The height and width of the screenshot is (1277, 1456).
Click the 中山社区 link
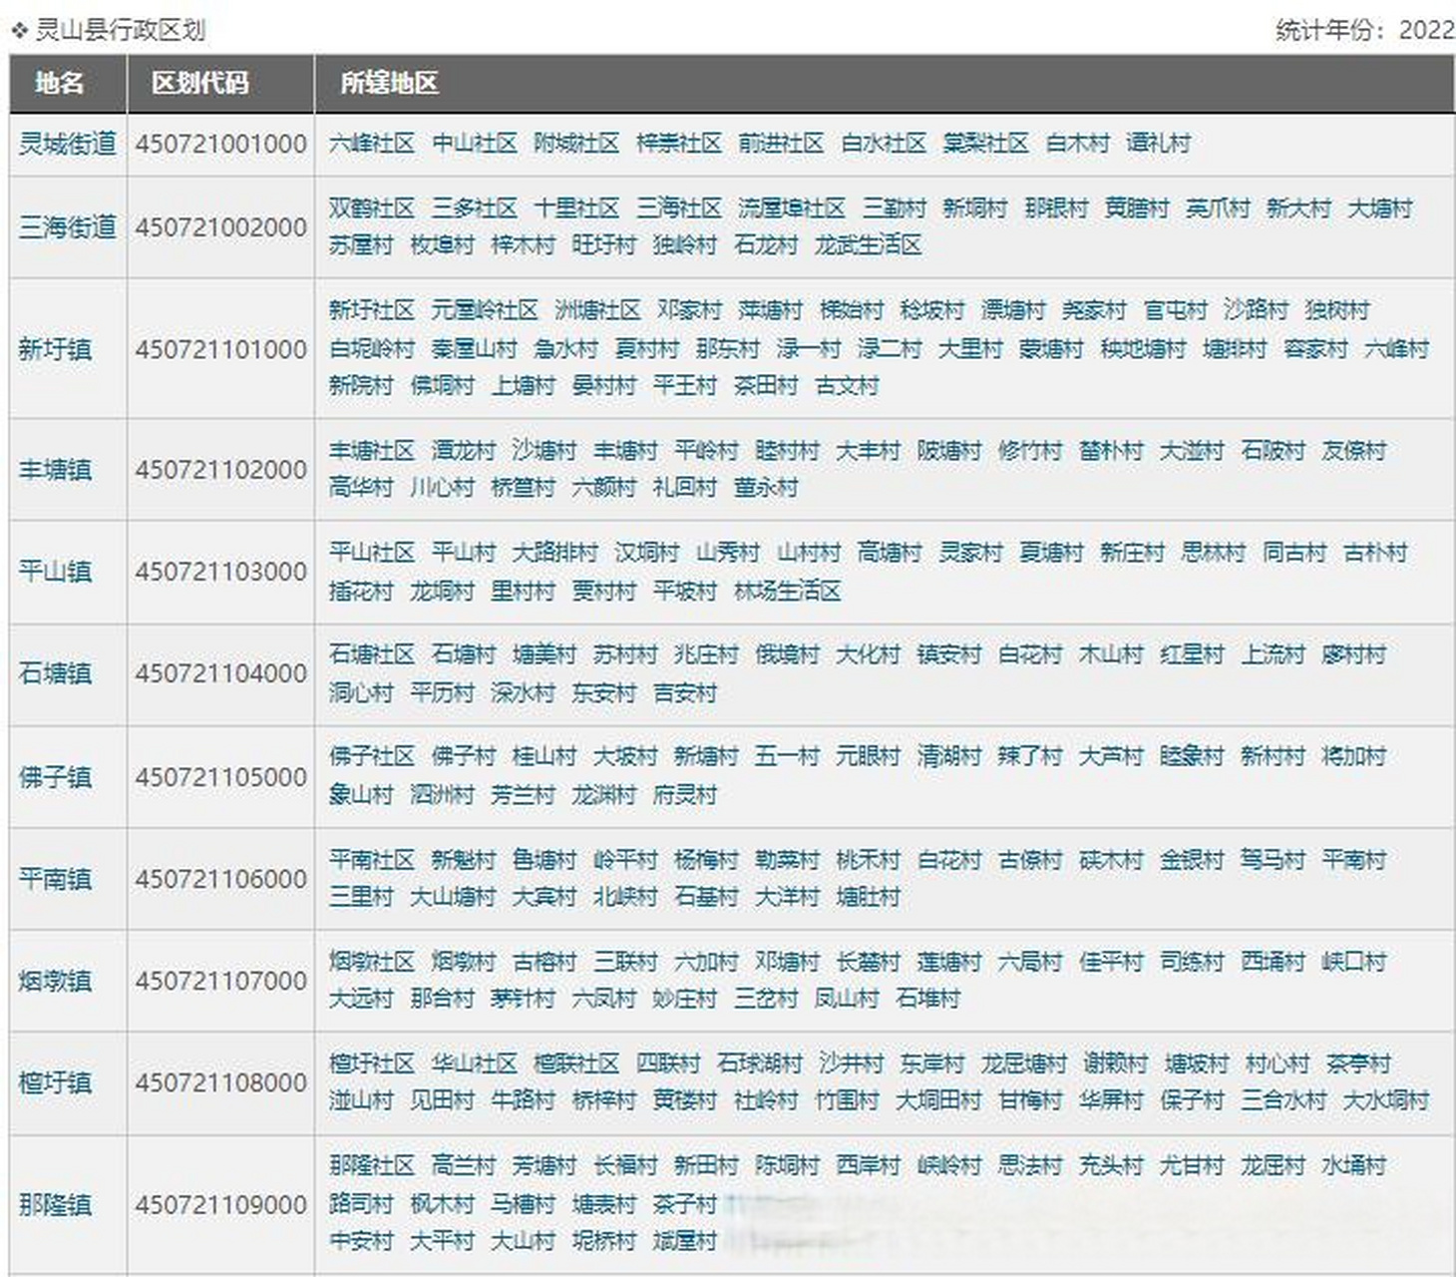coord(475,144)
